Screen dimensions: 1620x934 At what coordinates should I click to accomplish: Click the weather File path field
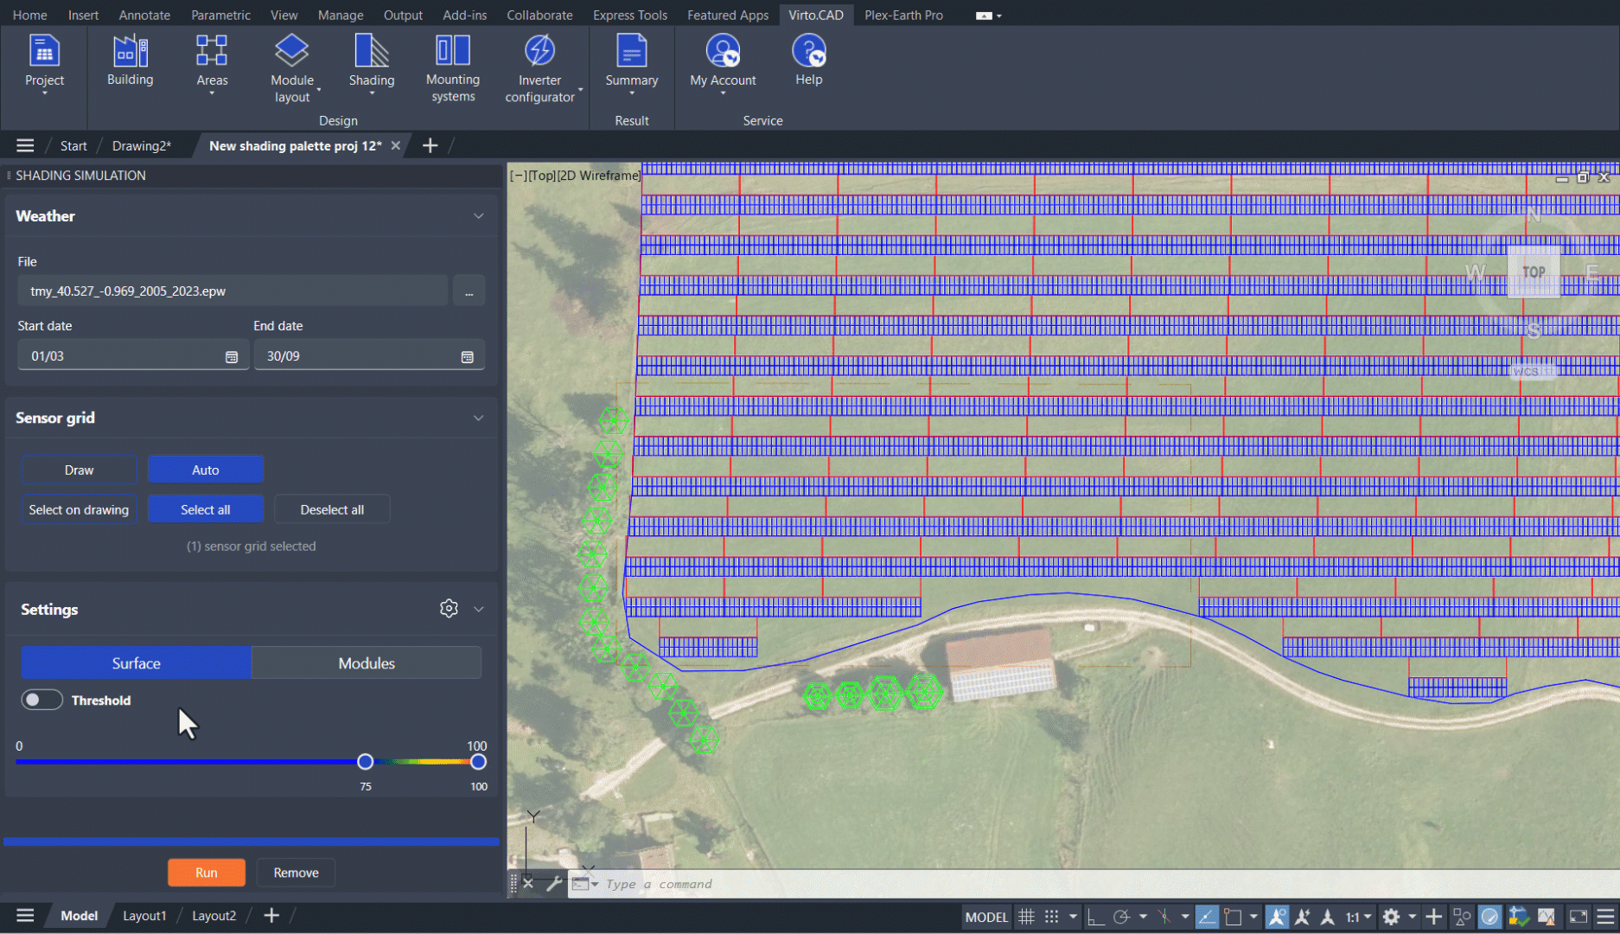tap(233, 291)
